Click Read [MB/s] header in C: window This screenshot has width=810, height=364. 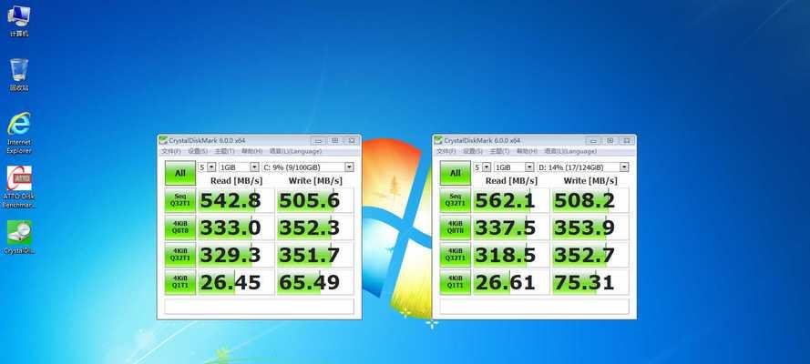point(237,181)
